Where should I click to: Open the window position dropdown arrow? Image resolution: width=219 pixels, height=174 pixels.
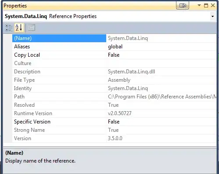(199, 5)
